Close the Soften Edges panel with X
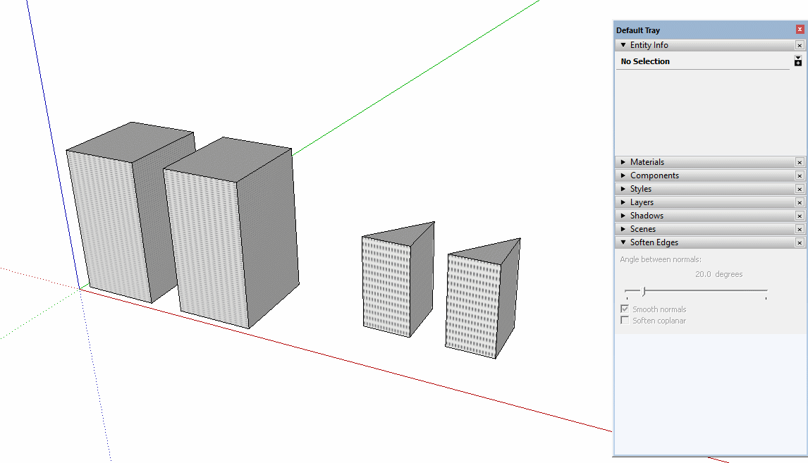Image resolution: width=808 pixels, height=463 pixels. pyautogui.click(x=800, y=242)
